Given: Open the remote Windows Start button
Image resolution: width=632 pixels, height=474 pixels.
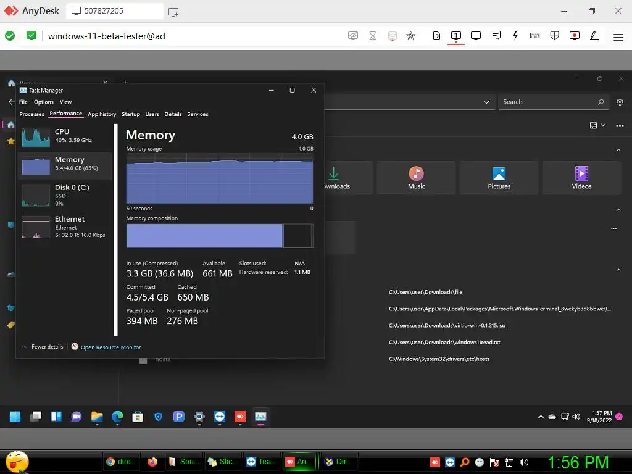Looking at the screenshot, I should pos(15,417).
